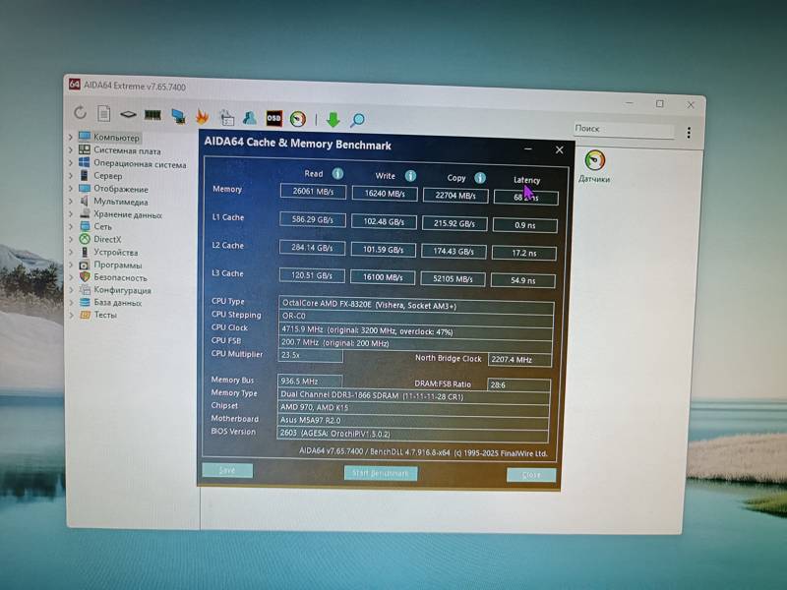Open the Датчики gauge icon
The width and height of the screenshot is (787, 590).
594,161
